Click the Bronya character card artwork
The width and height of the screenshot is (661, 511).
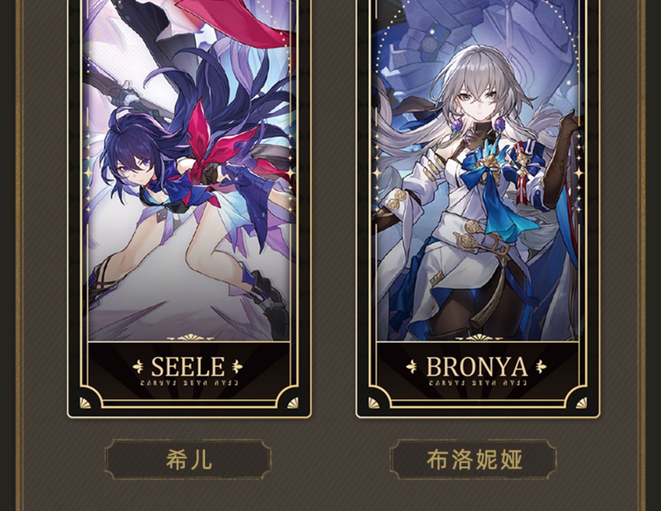(x=478, y=170)
